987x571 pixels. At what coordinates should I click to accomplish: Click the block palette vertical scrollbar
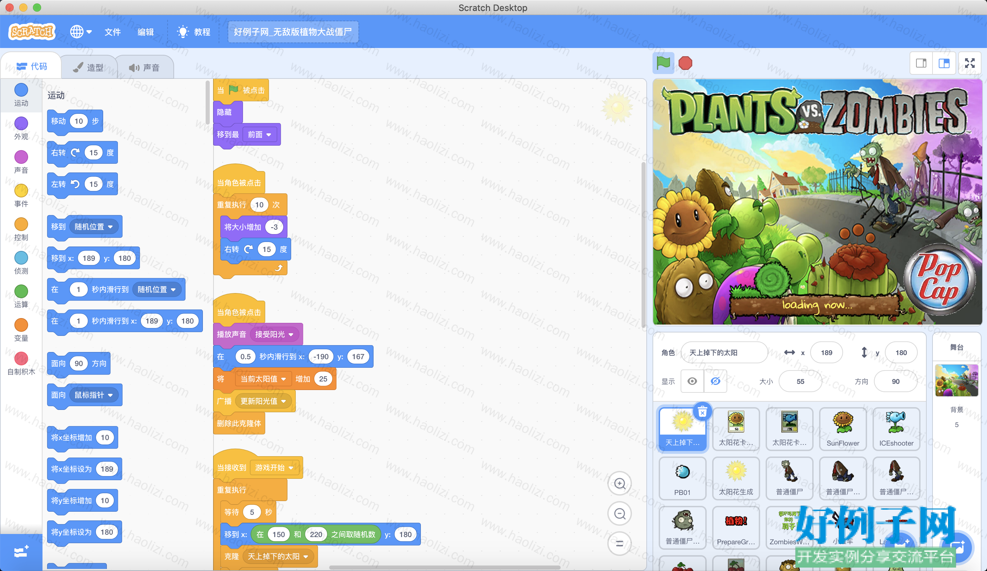208,102
